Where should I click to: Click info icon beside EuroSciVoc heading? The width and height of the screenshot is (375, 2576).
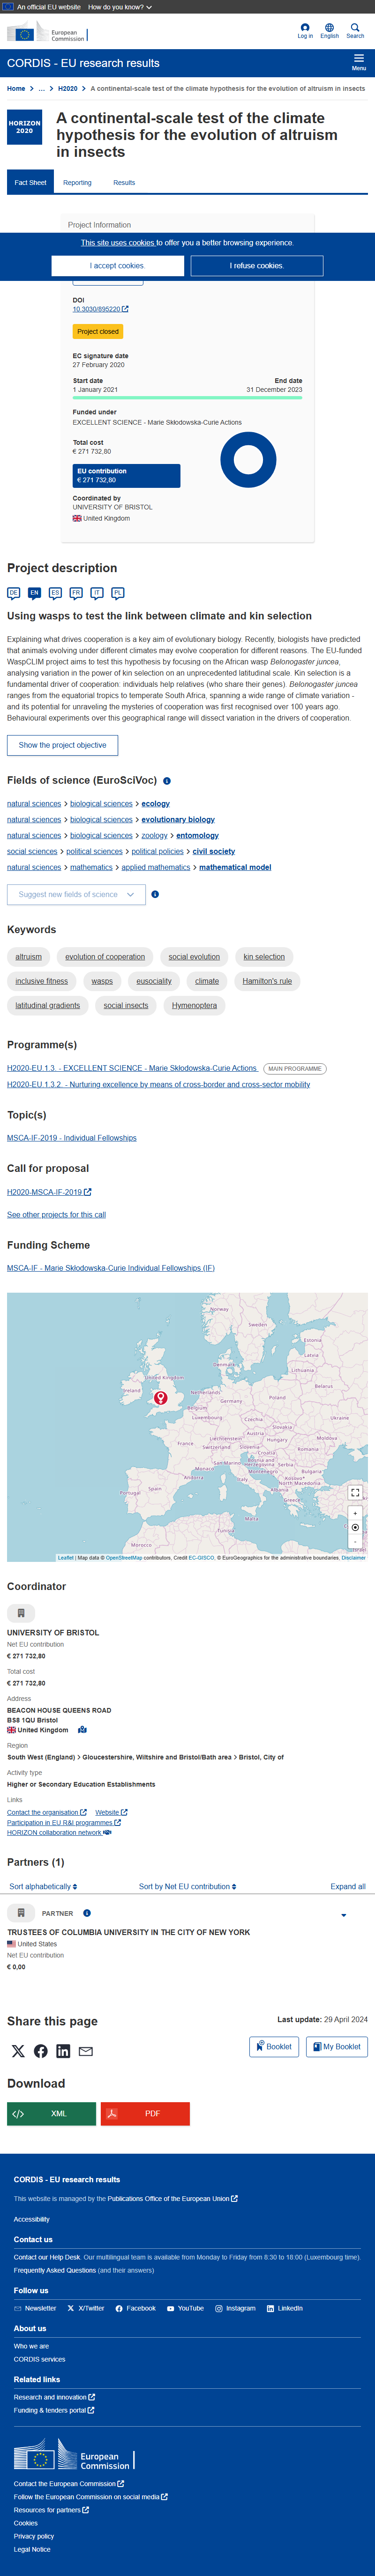pyautogui.click(x=167, y=781)
